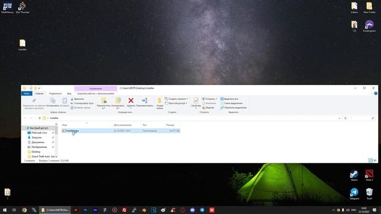381x214 pixels.
Task: Open the Desktop folder in sidebar
Action: click(x=36, y=152)
